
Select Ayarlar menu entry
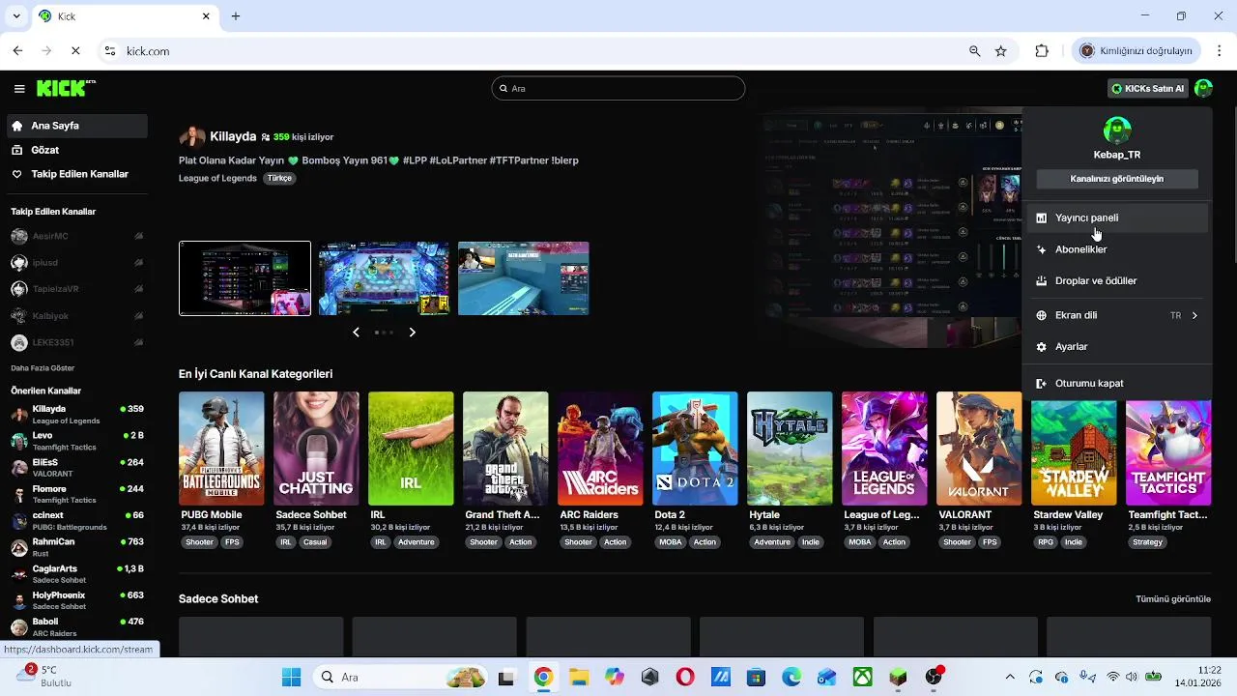[1117, 347]
